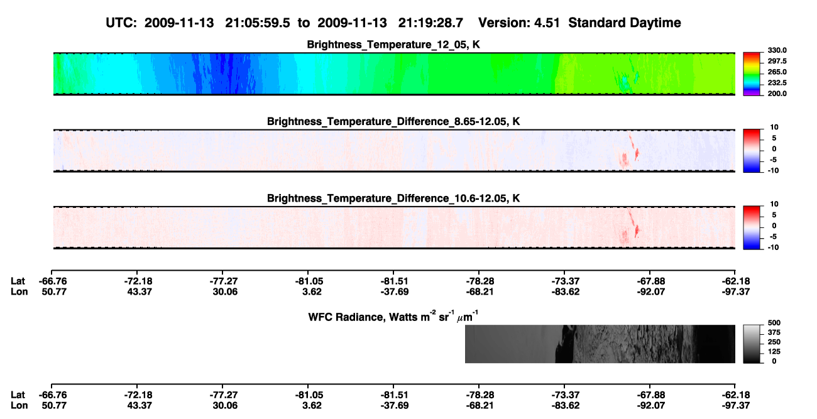This screenshot has height=419, width=817.
Task: Click the 'Brightness_Temperature_12_05, K' panel title
Action: tap(393, 45)
